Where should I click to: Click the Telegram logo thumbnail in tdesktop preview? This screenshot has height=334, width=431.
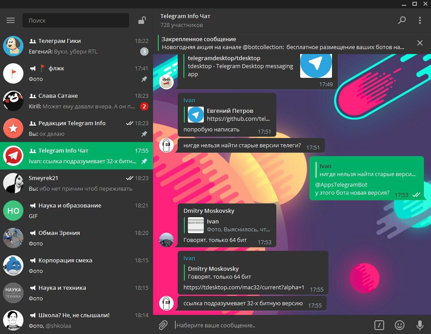(316, 65)
